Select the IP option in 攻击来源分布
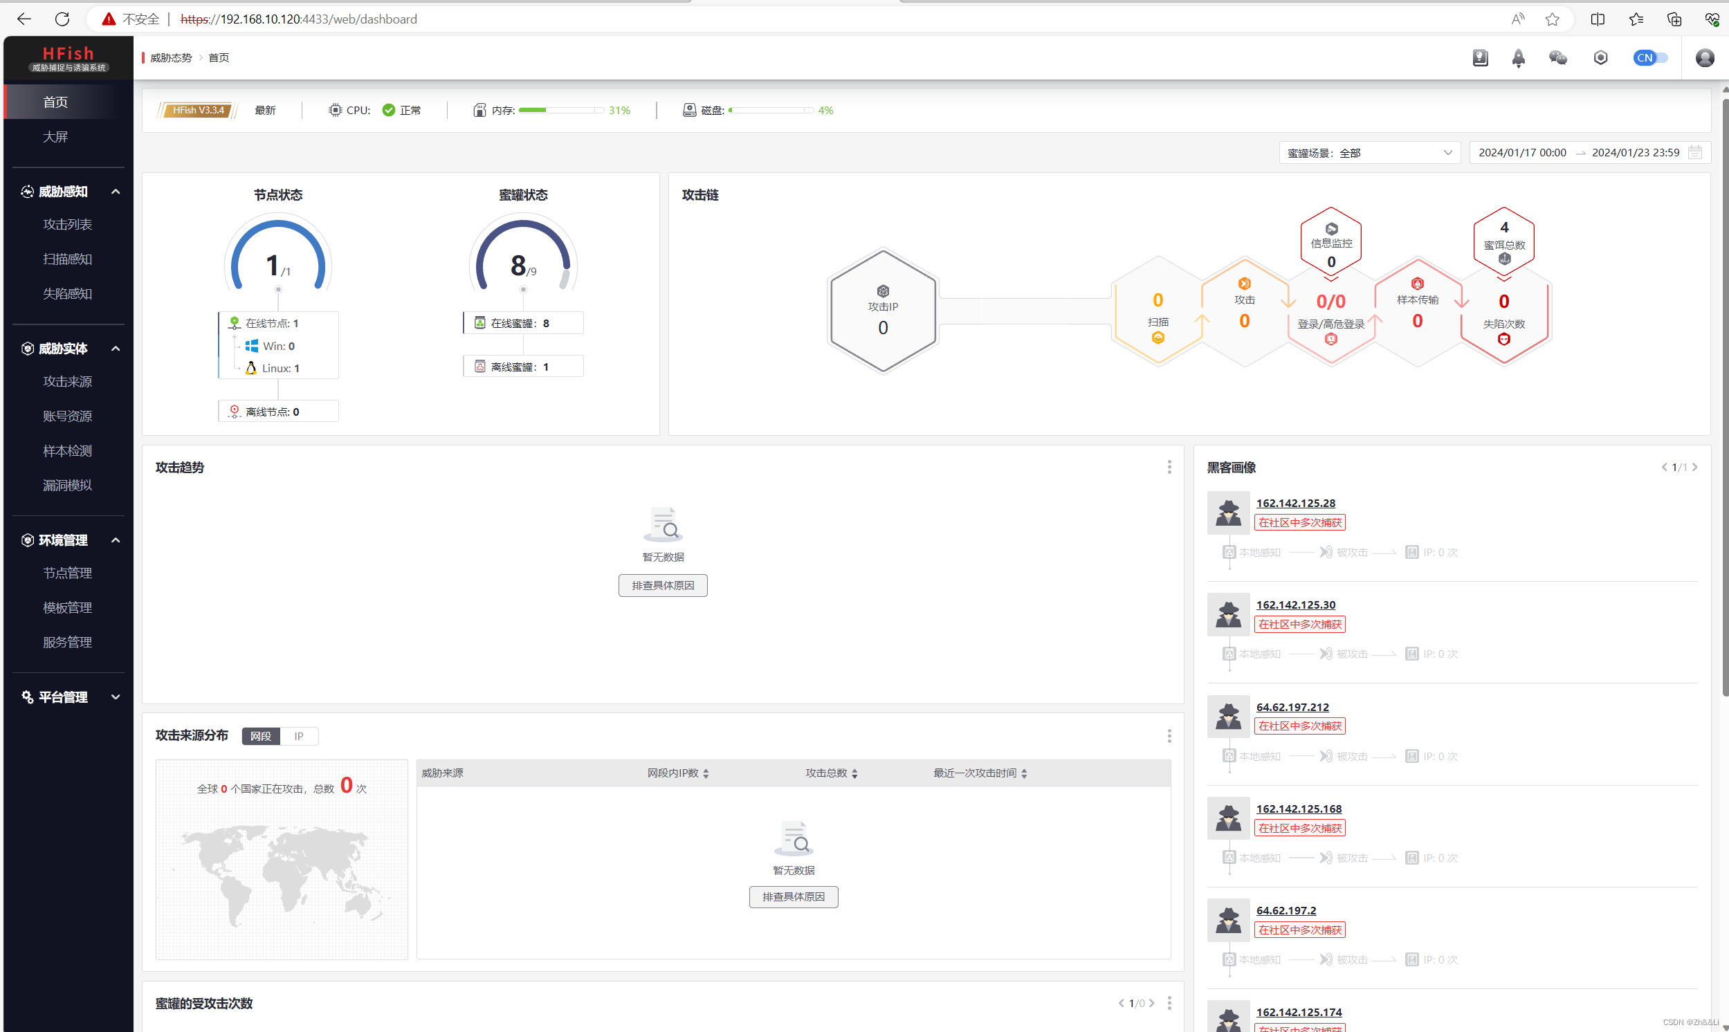This screenshot has height=1032, width=1729. pyautogui.click(x=298, y=736)
